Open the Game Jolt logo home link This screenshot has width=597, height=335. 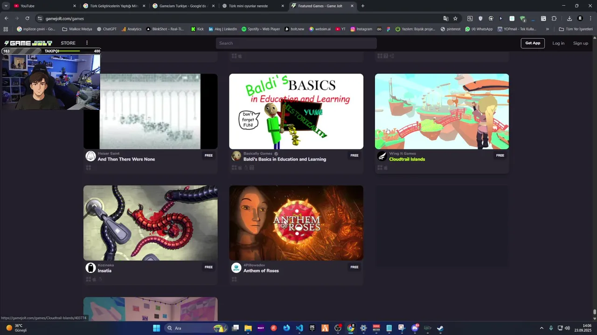[28, 43]
